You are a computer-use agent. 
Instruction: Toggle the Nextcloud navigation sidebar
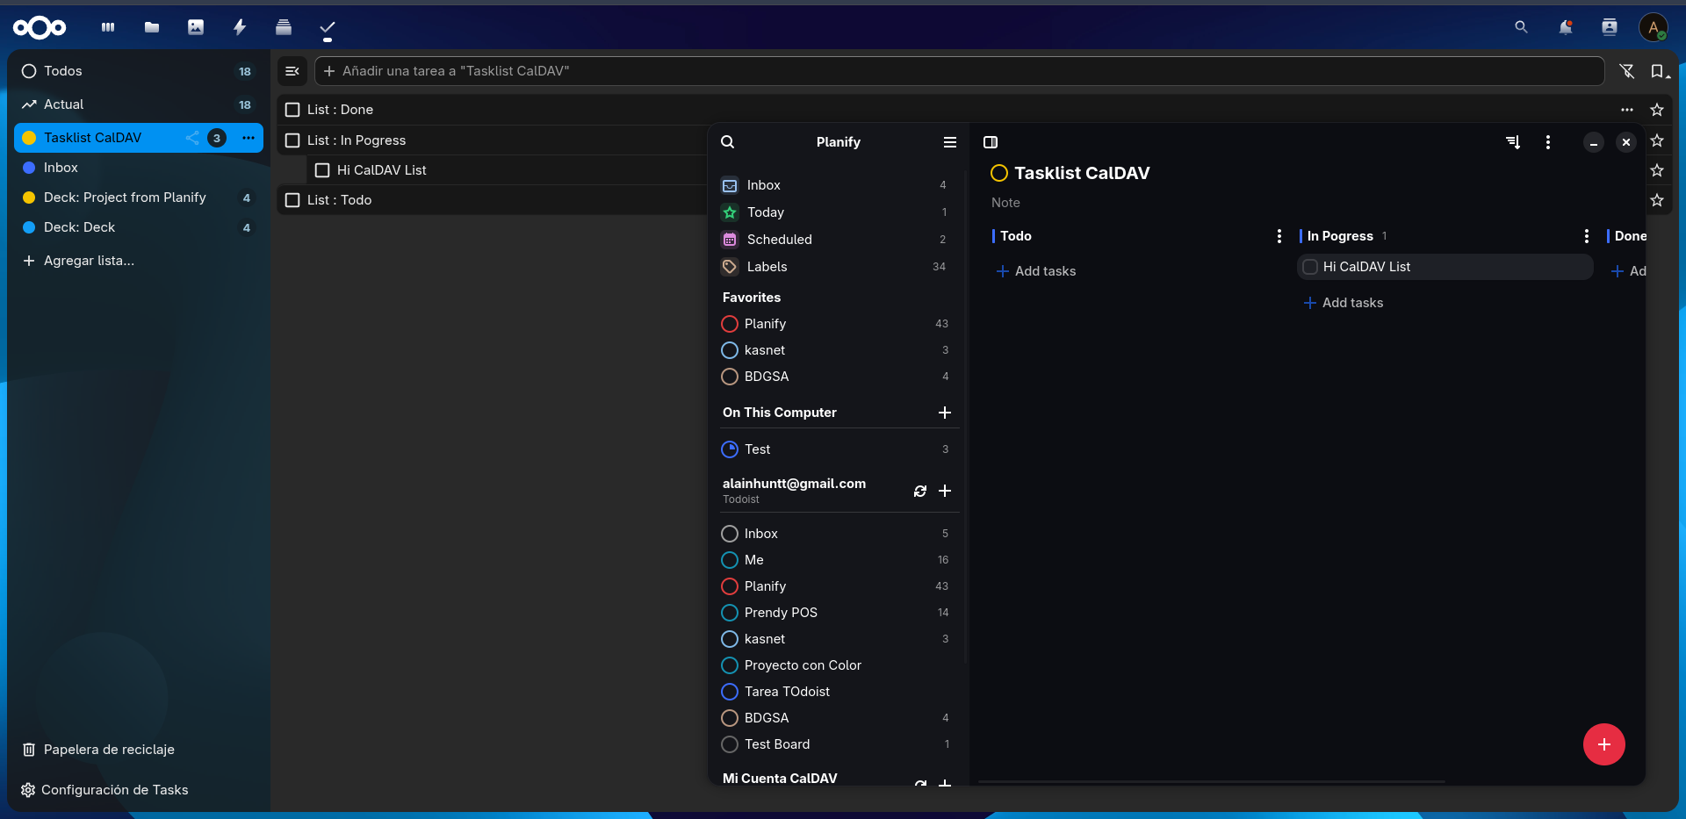pyautogui.click(x=292, y=71)
